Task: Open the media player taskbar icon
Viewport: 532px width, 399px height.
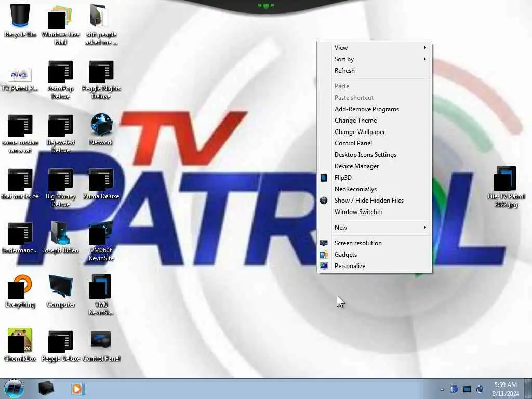Action: coord(77,389)
